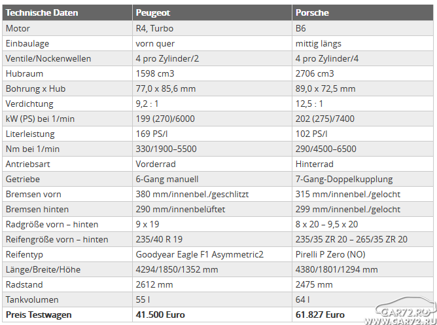Click the 199 (270)/6000 power value

tap(166, 119)
